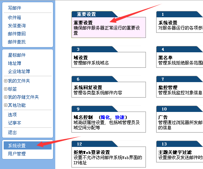Switch to 用户管理 menu item

click(x=17, y=154)
